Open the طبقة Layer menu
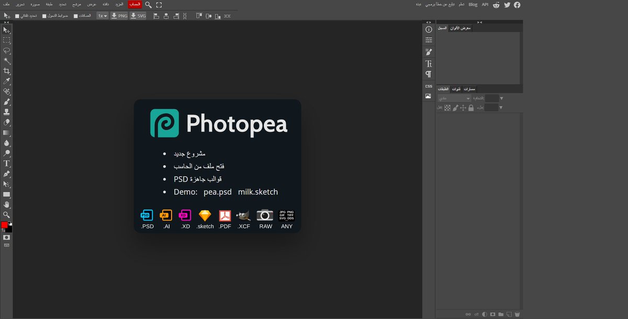 coord(49,4)
